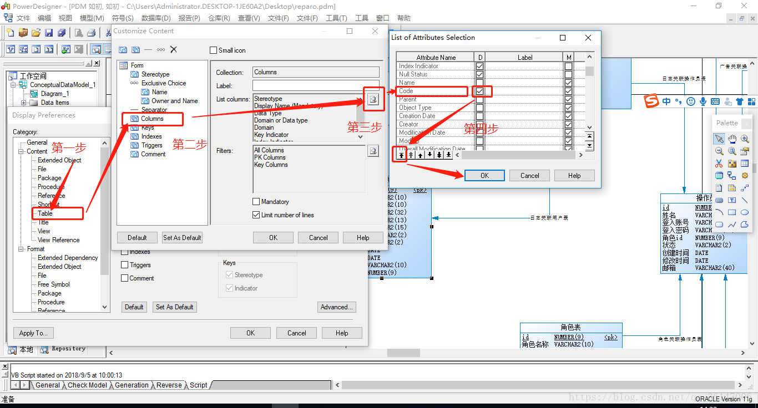Click OK in List of Attributes Selection
Image resolution: width=758 pixels, height=408 pixels.
[484, 176]
